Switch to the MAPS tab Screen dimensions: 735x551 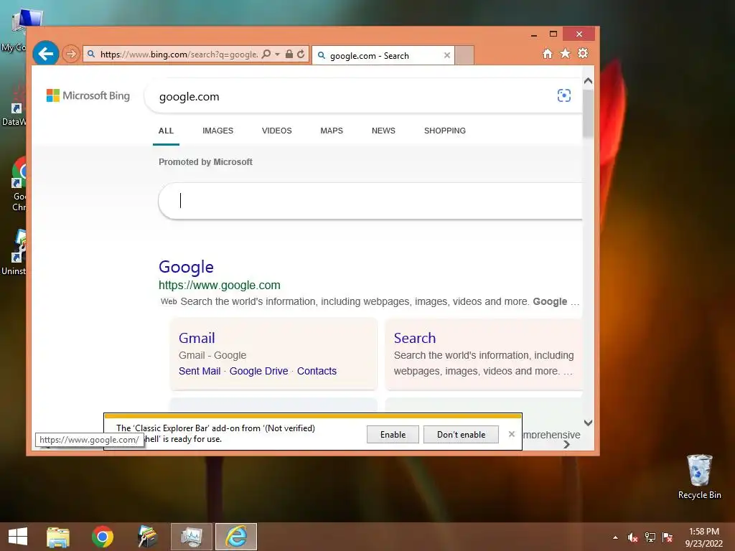click(332, 131)
